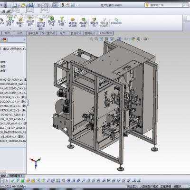Open the 模型 (Model) tab at bottom left
The width and height of the screenshot is (190, 190).
pyautogui.click(x=3, y=176)
